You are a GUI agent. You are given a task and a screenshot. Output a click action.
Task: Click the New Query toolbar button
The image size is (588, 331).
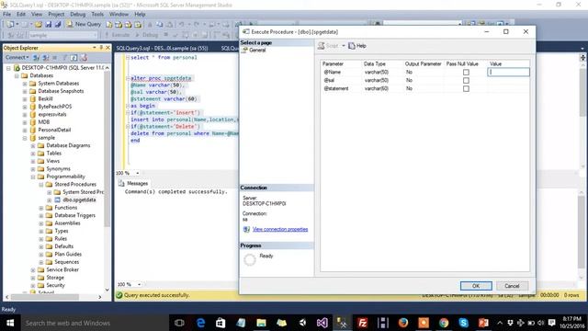84,24
